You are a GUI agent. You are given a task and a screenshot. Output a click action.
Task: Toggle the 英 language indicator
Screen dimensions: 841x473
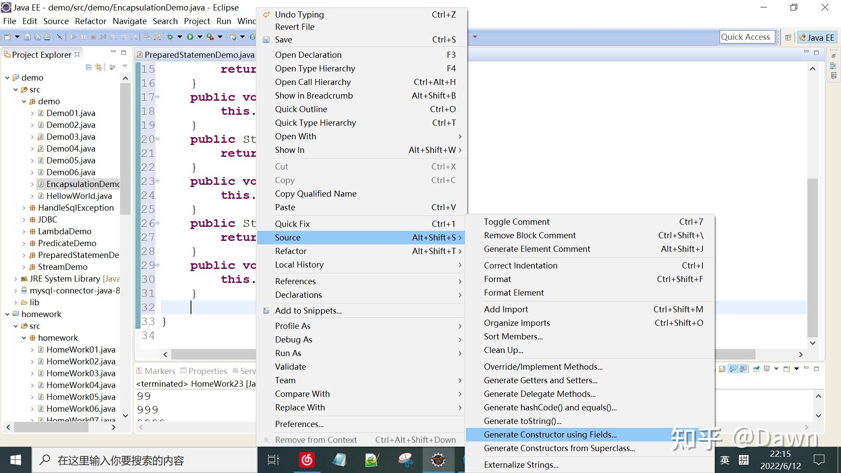(x=724, y=460)
